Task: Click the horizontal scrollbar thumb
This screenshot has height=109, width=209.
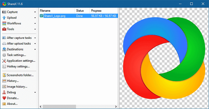Action: [x=59, y=107]
